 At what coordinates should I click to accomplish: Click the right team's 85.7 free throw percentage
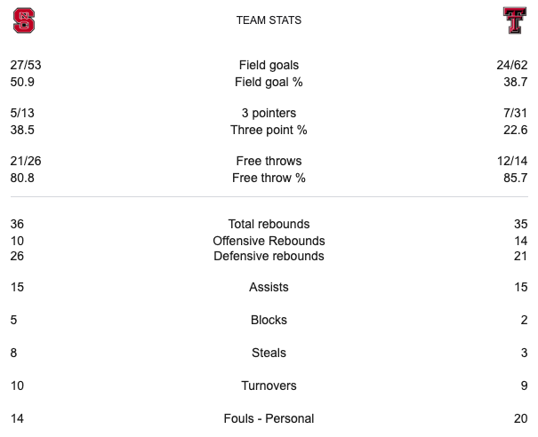point(515,177)
